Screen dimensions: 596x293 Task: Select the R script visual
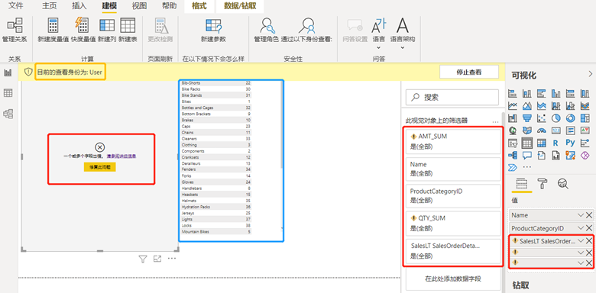[x=556, y=143]
